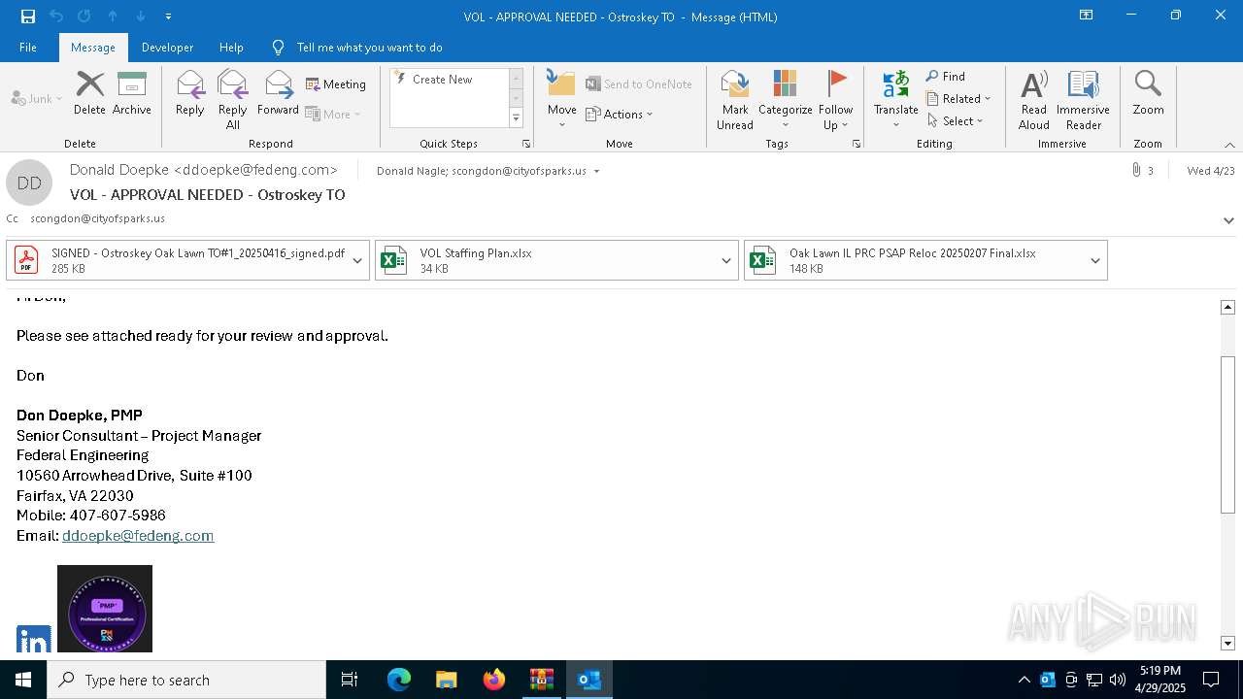Click the taskbar search box
Image resolution: width=1243 pixels, height=699 pixels.
(186, 680)
